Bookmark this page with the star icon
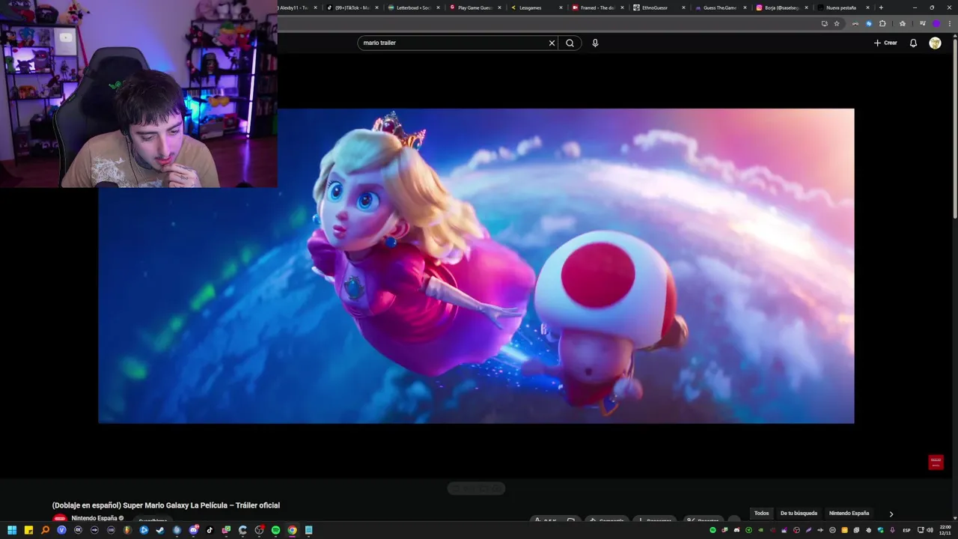The image size is (958, 539). 837,23
